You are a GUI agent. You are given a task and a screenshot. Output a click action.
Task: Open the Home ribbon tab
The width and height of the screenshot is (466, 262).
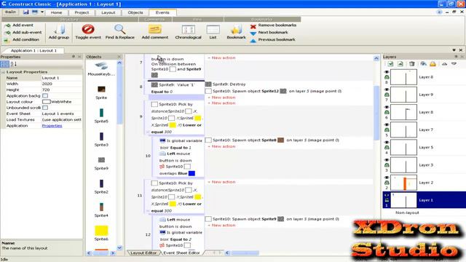[56, 12]
